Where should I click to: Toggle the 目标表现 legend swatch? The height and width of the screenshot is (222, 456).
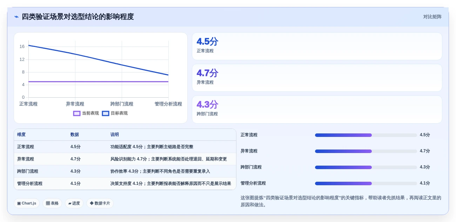point(106,113)
